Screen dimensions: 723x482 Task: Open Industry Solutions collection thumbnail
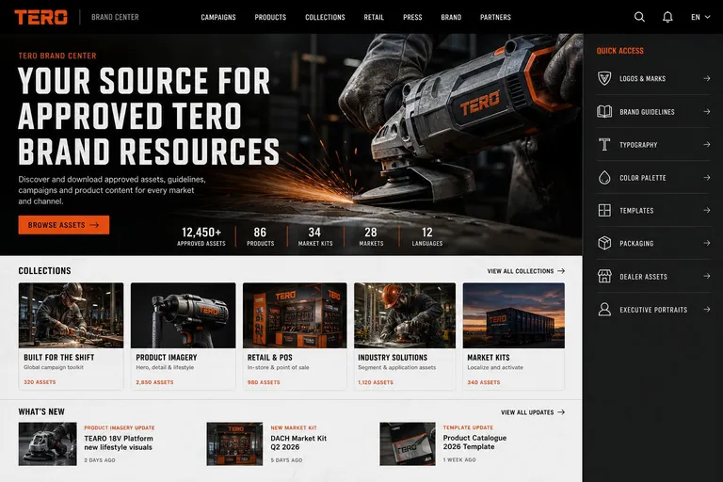click(x=405, y=315)
